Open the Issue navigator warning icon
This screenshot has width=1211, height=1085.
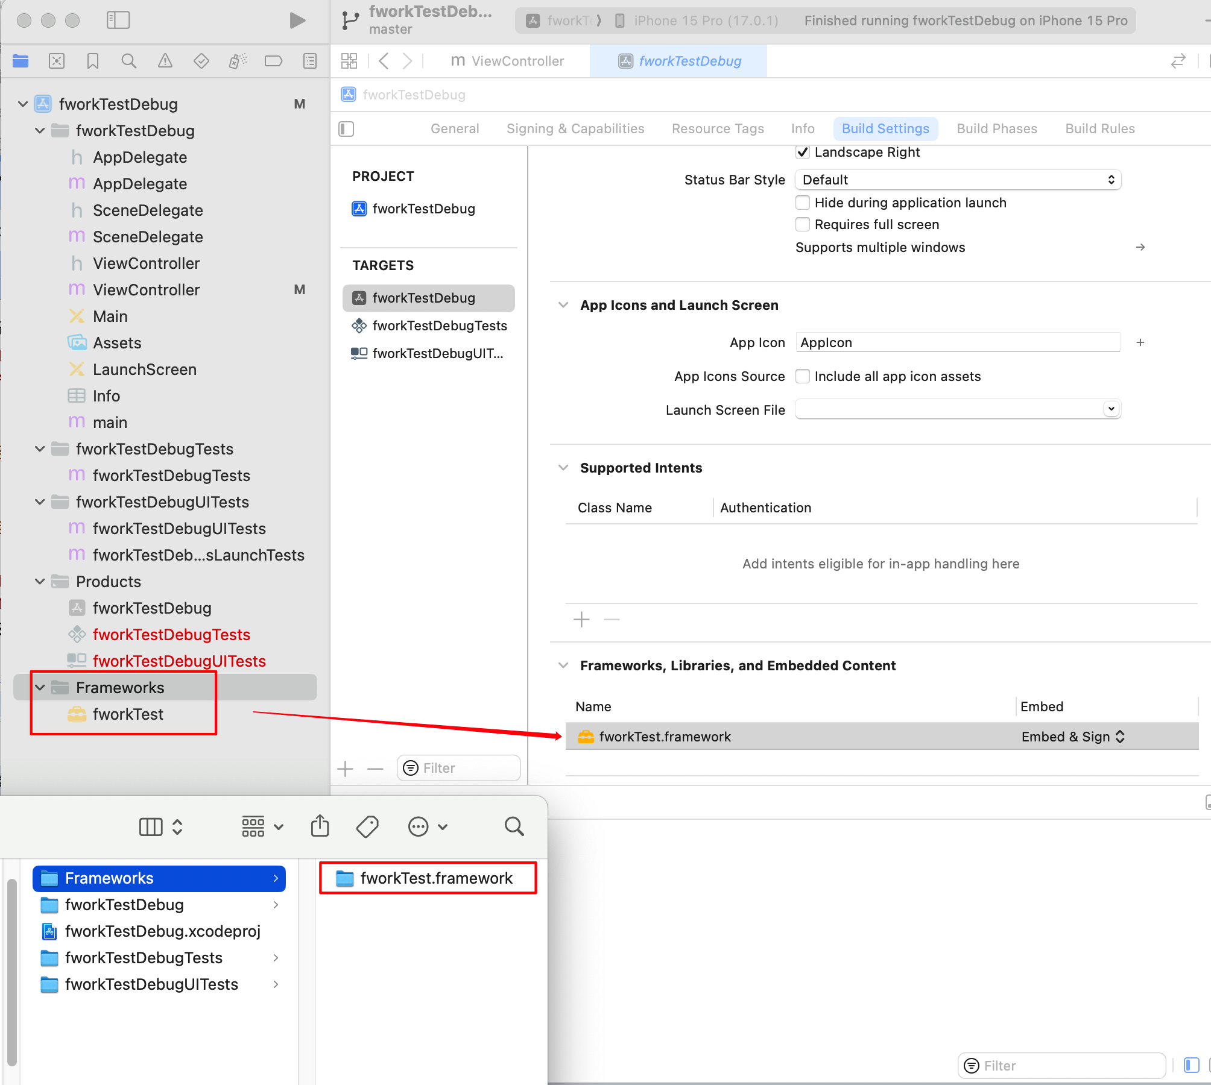coord(165,61)
